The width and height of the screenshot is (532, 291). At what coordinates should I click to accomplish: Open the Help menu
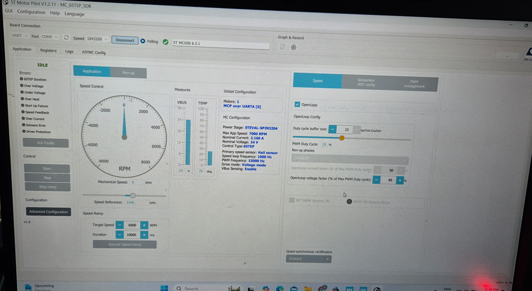tap(55, 13)
